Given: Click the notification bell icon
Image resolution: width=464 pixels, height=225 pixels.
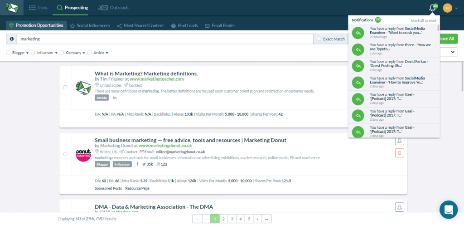Looking at the screenshot, I should point(432,8).
